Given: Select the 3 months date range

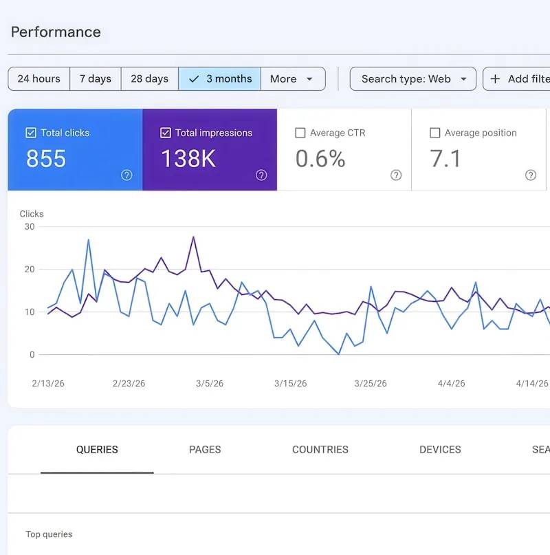Looking at the screenshot, I should pos(219,78).
